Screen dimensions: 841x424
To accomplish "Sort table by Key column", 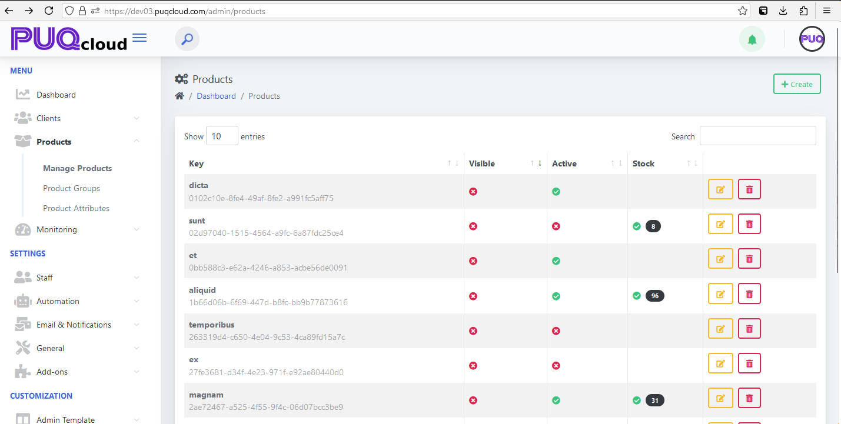I will [324, 163].
